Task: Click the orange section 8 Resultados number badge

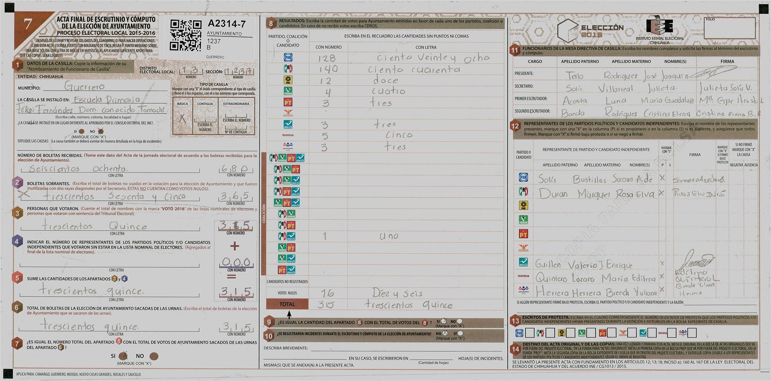Action: (271, 24)
